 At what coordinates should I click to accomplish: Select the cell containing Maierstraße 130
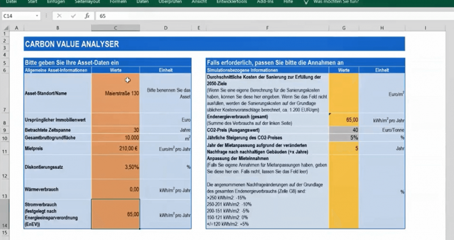(116, 93)
